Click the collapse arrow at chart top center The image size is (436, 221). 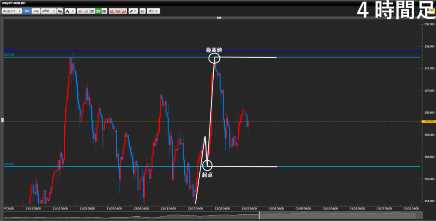(x=219, y=18)
